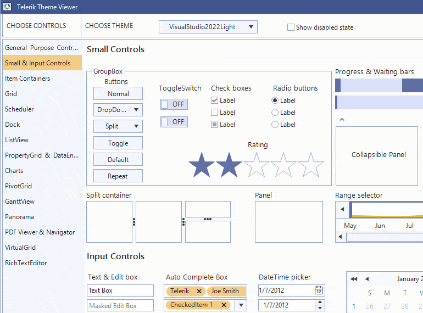Set rating to five stars
The width and height of the screenshot is (423, 313).
pyautogui.click(x=311, y=165)
